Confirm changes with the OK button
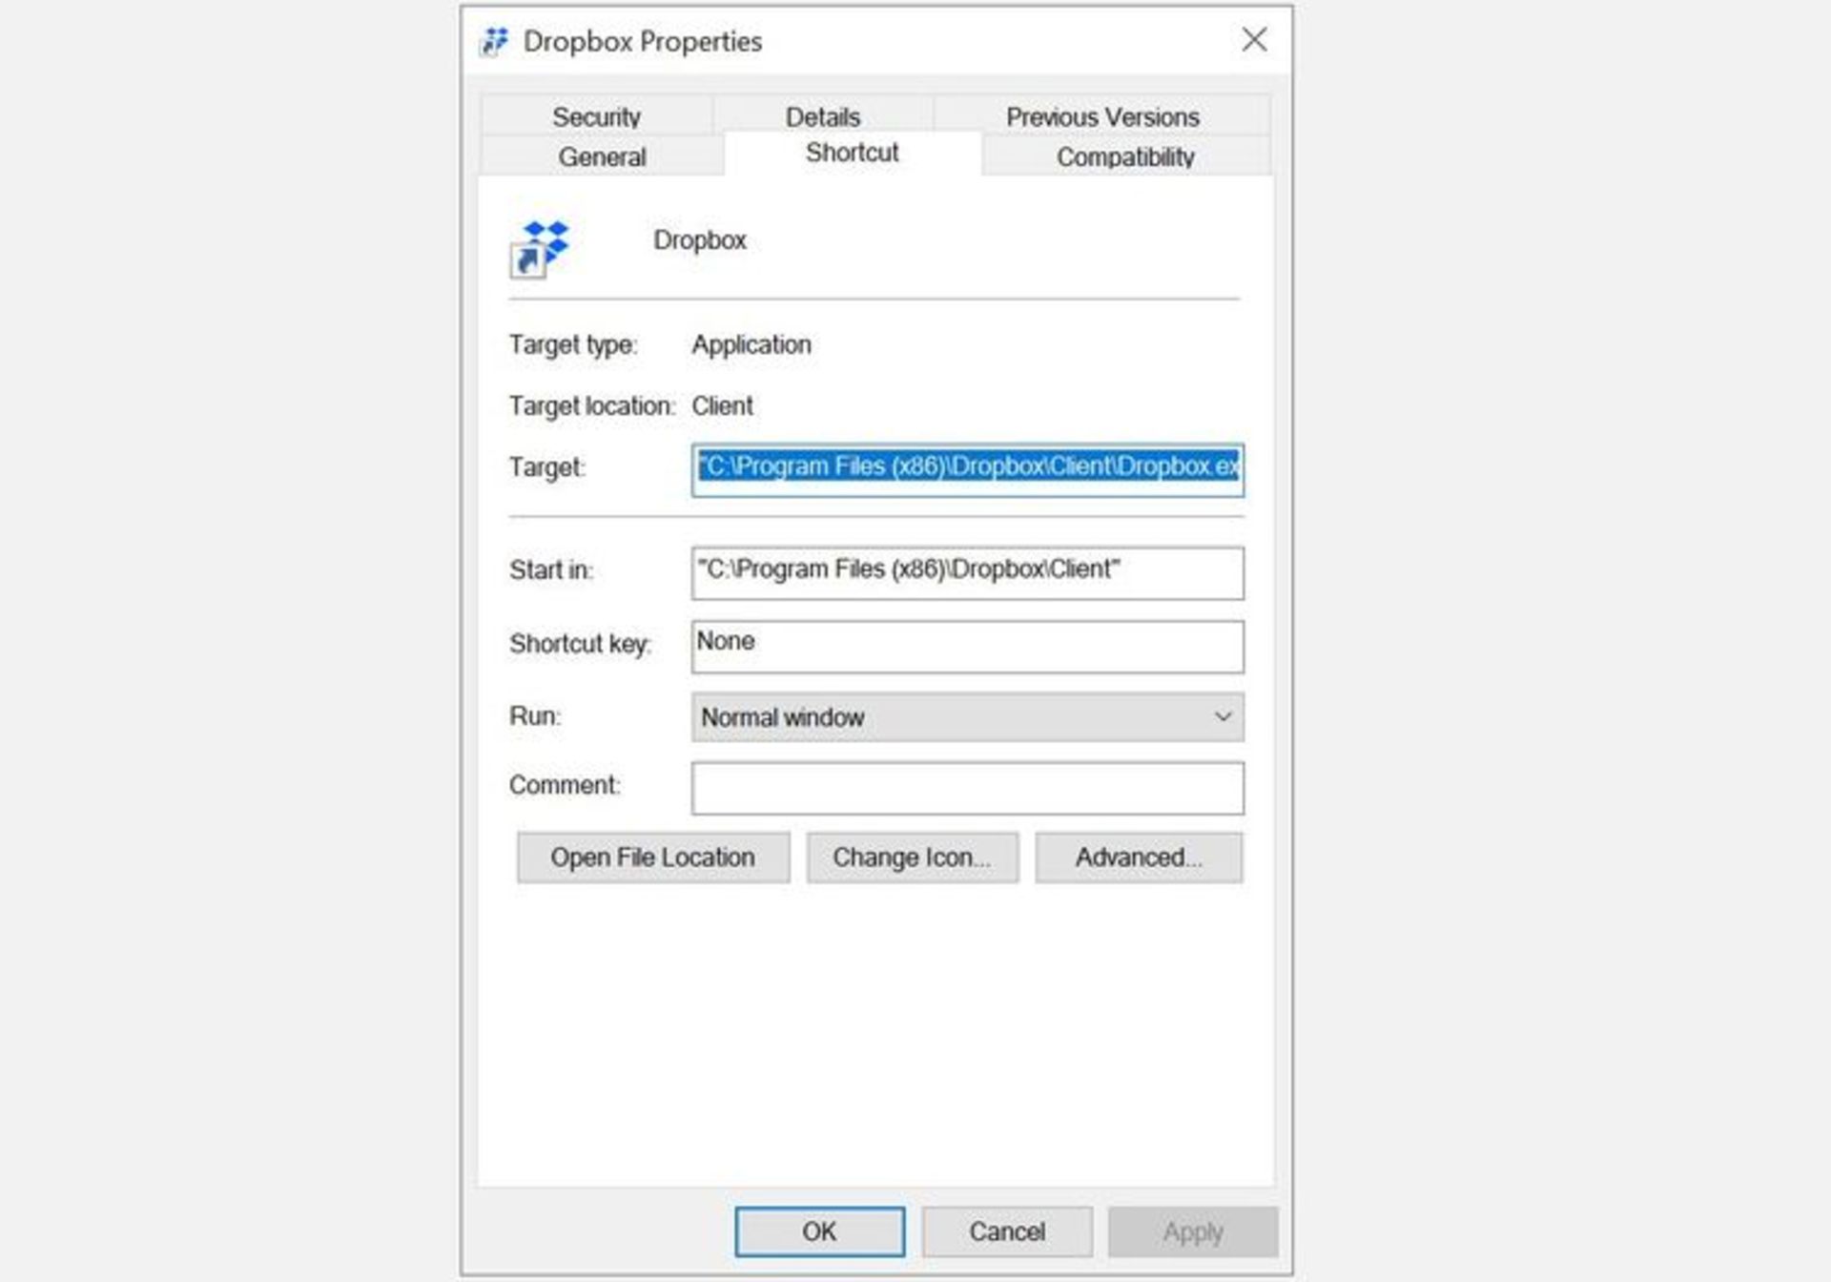The height and width of the screenshot is (1282, 1831). coord(819,1231)
